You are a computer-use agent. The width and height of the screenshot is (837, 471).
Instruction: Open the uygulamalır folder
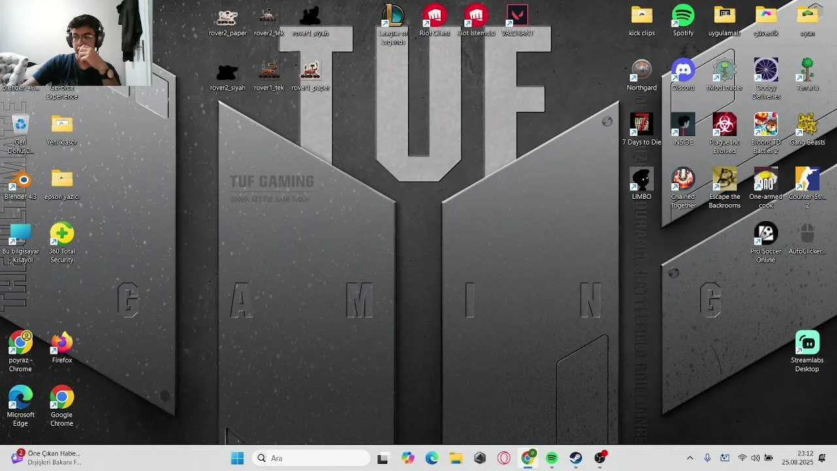pos(725,21)
